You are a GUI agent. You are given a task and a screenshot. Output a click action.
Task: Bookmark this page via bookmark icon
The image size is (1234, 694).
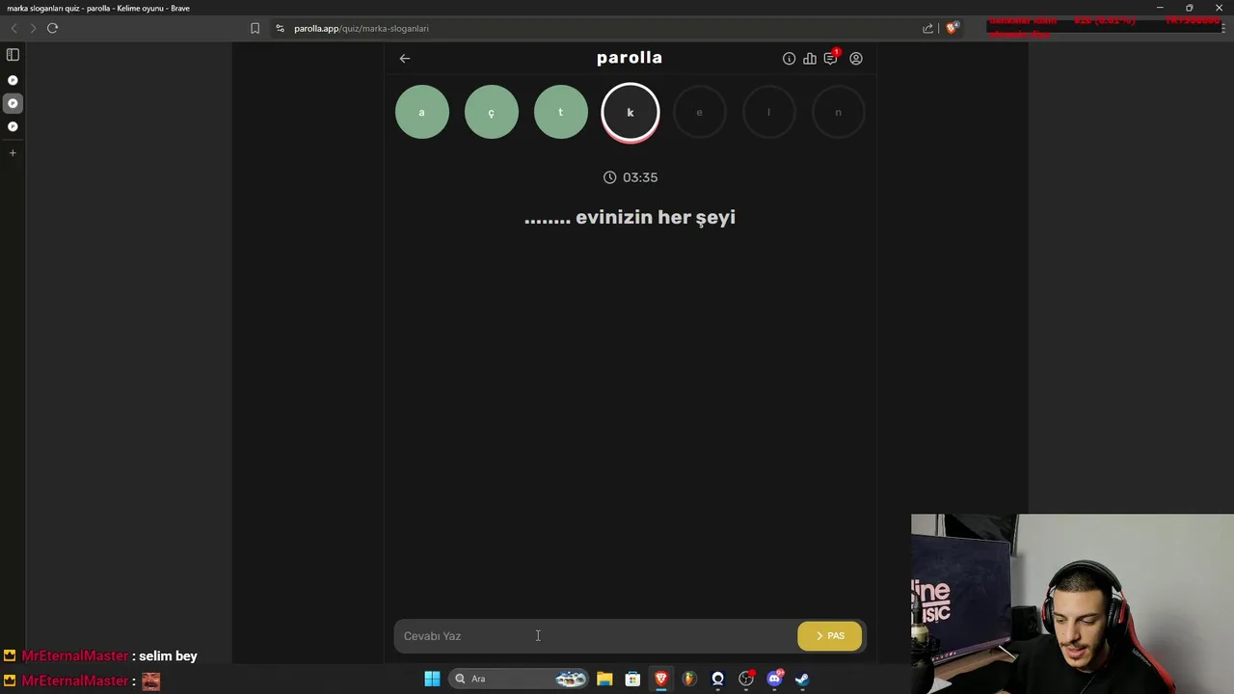[255, 28]
